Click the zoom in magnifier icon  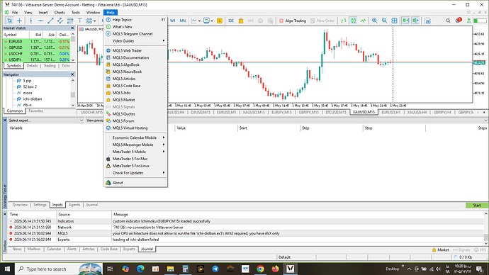[x=375, y=21]
